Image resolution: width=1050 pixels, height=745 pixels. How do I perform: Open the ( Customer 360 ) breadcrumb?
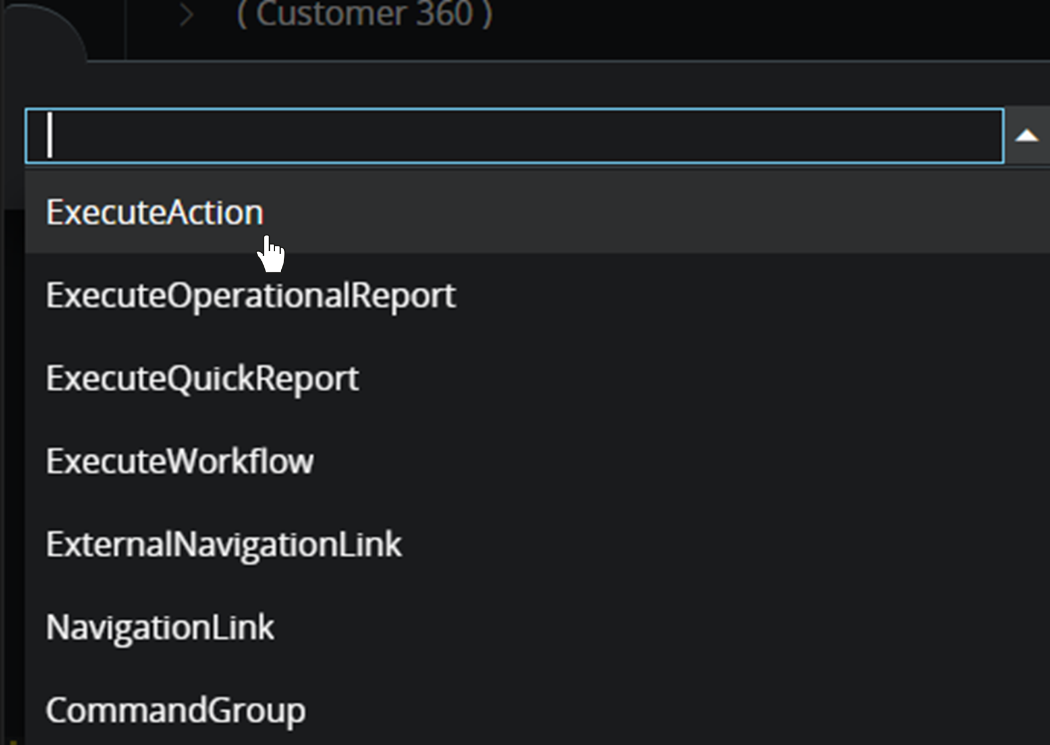tap(364, 14)
